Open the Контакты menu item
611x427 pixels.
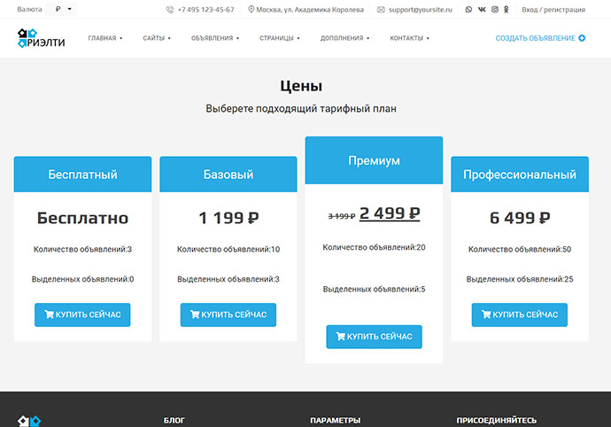409,38
